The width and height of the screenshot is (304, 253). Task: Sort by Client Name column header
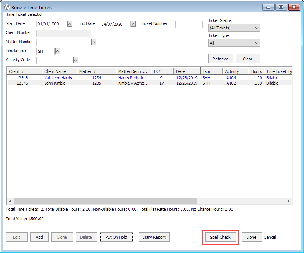(60, 71)
